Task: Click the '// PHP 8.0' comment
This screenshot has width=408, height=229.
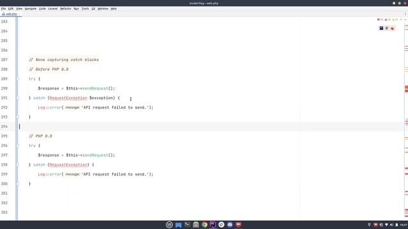Action: (40, 136)
